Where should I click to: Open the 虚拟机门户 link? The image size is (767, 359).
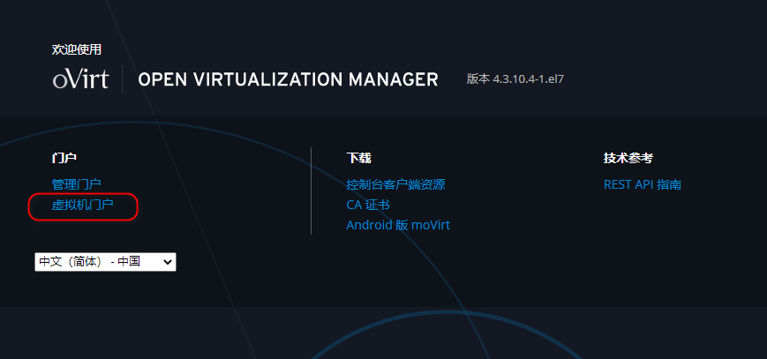pyautogui.click(x=83, y=205)
